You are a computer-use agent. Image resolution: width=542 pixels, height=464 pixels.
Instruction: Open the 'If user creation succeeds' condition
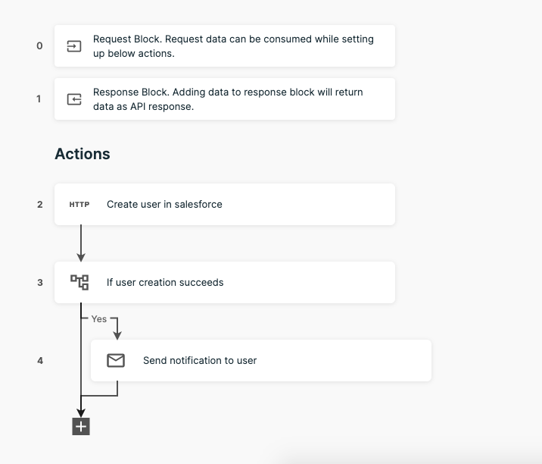click(x=165, y=282)
